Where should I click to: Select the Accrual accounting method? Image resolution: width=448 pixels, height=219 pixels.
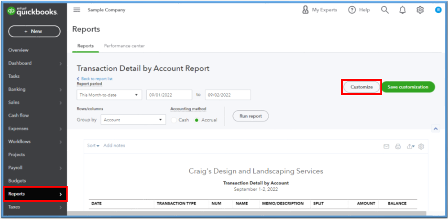click(197, 120)
